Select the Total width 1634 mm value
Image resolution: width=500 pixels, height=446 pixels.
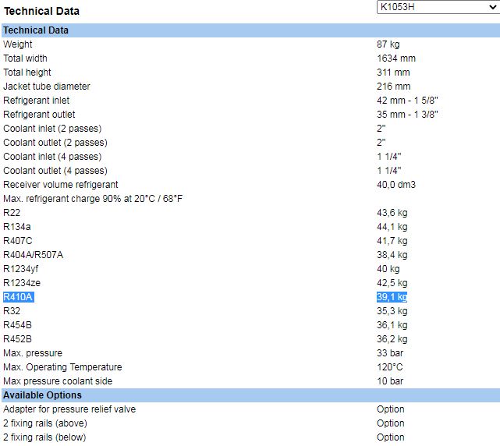click(x=395, y=58)
